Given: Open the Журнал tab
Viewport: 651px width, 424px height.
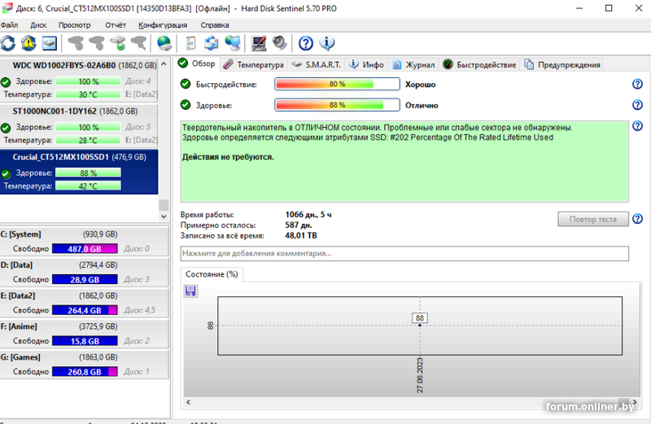Looking at the screenshot, I should click(413, 64).
